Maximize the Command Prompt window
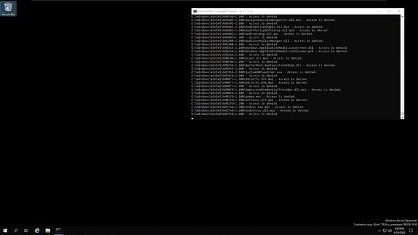The width and height of the screenshot is (418, 235). tap(389, 12)
